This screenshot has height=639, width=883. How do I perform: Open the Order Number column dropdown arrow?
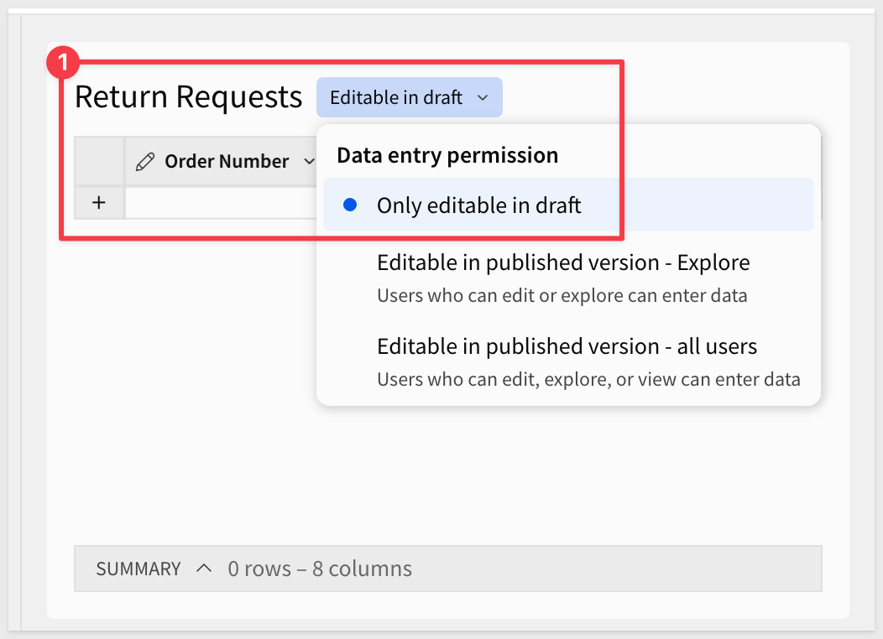[x=308, y=161]
